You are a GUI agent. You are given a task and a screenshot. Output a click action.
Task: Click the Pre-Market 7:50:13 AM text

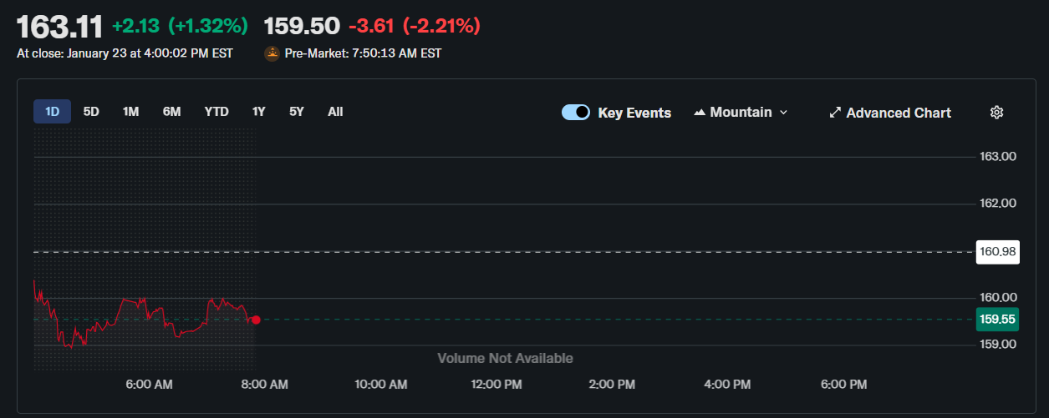(363, 53)
